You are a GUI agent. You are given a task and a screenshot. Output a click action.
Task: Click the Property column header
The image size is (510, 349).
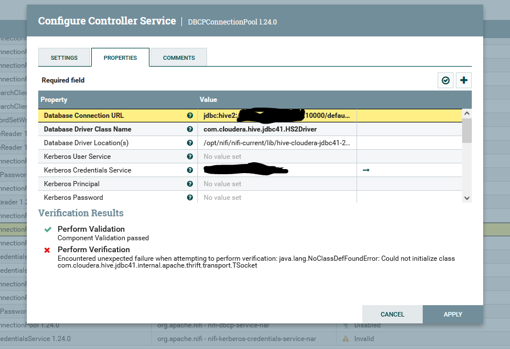[x=54, y=100]
